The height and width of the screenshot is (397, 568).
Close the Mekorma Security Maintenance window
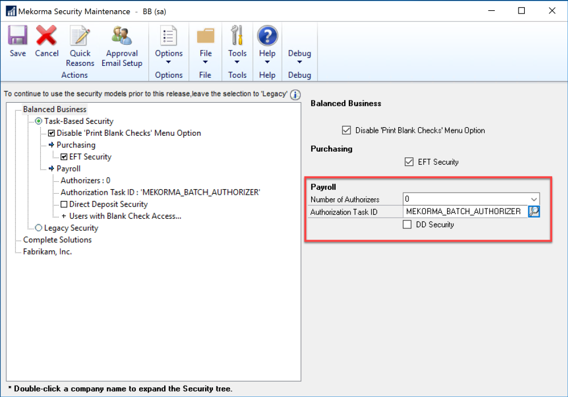552,11
